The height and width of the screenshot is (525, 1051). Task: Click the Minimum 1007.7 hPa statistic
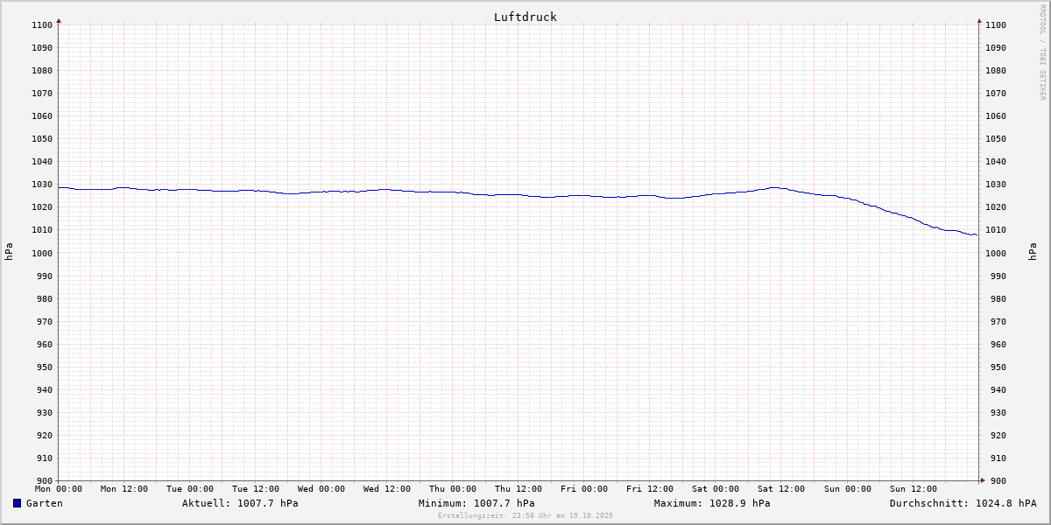tap(476, 503)
